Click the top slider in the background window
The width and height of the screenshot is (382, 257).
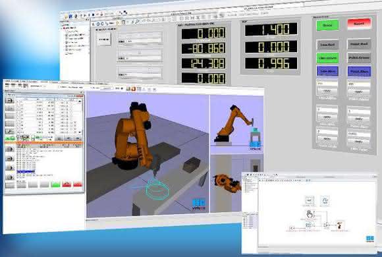pos(140,38)
